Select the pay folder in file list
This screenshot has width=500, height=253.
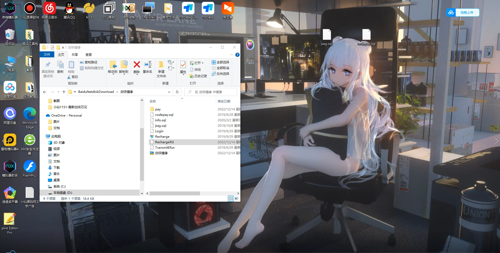(x=195, y=109)
